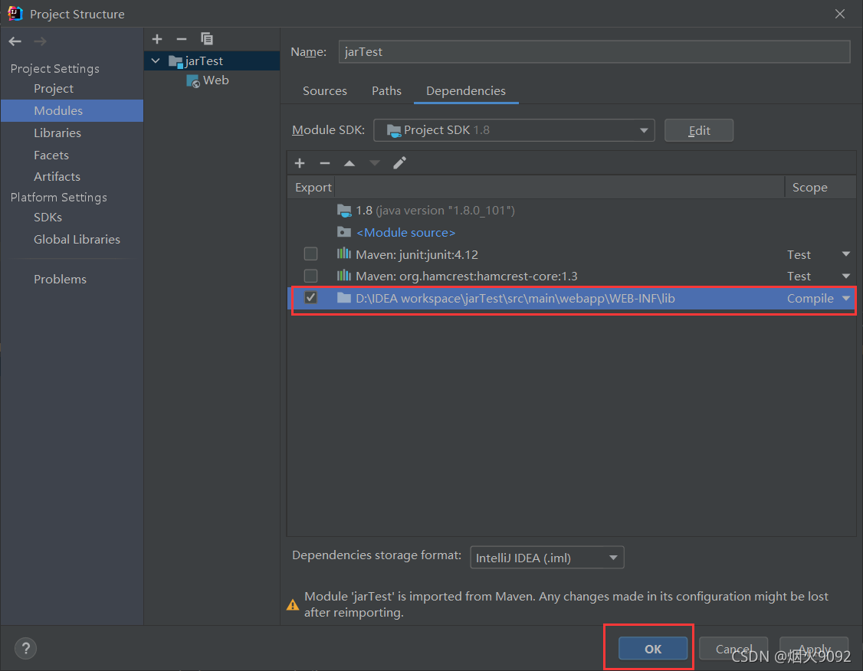863x671 pixels.
Task: Click the Apply button
Action: point(813,649)
